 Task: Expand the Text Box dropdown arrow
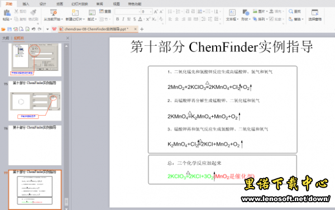[238, 19]
